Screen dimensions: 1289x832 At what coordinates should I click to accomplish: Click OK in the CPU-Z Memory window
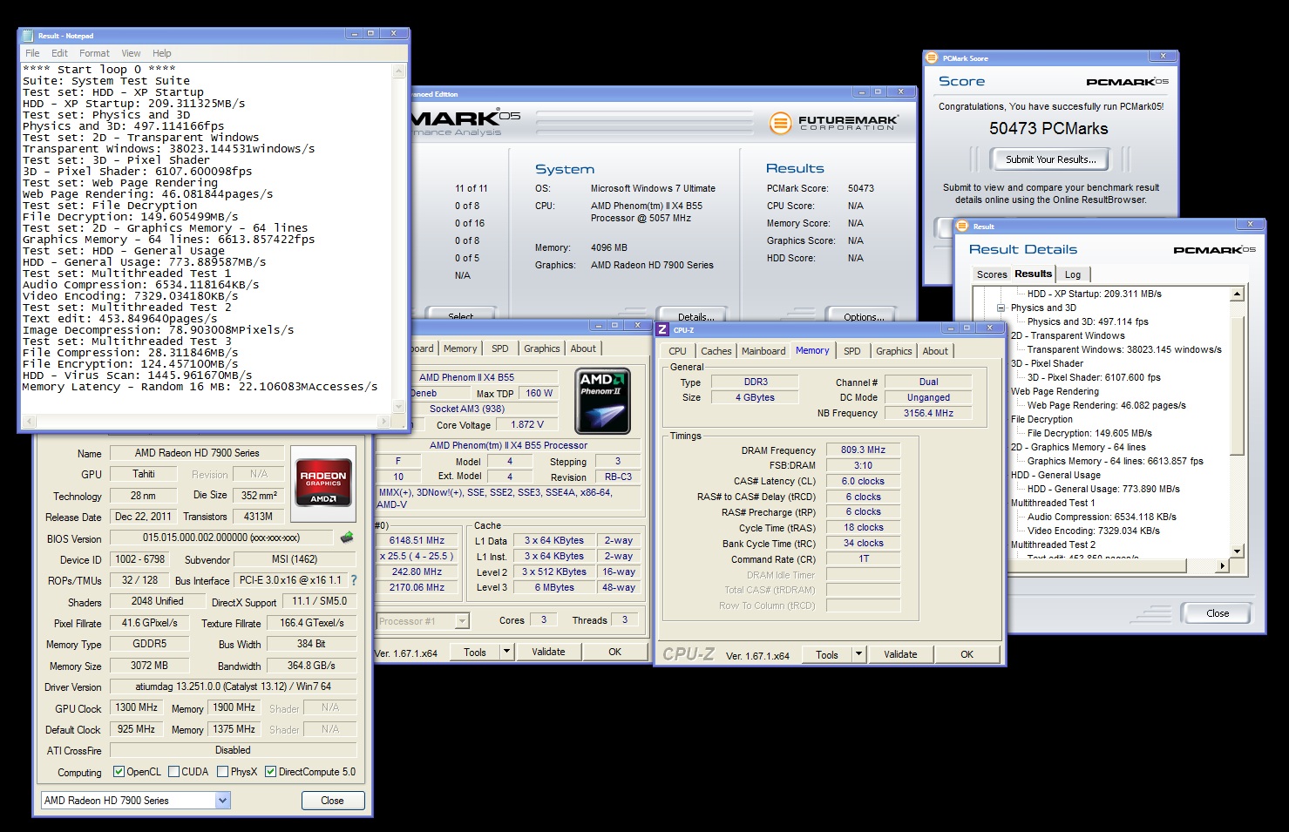967,654
